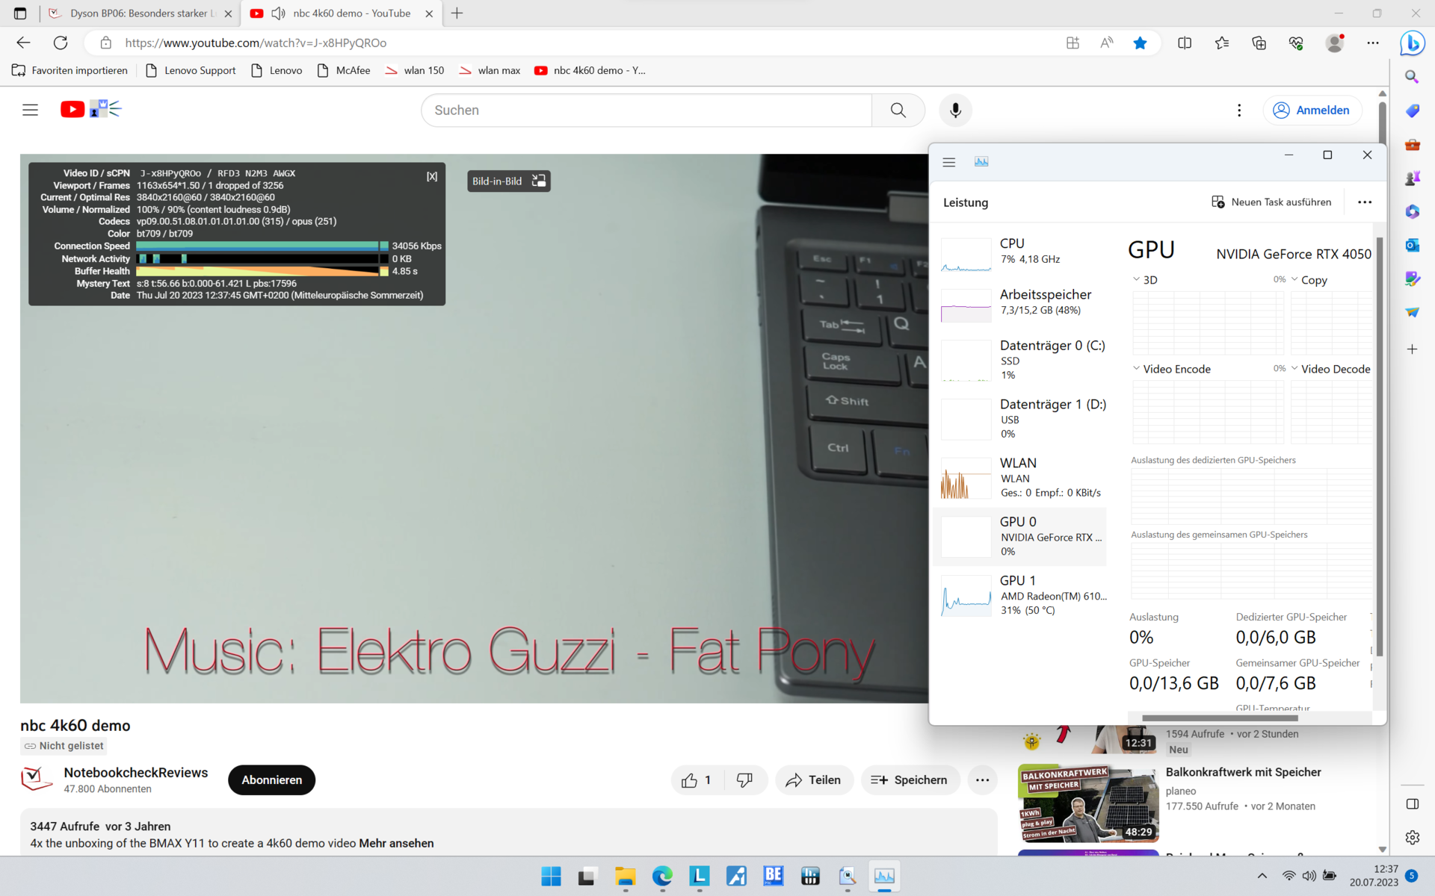Click the Bild-in-Bild picture-in-picture button
The image size is (1435, 896).
(509, 181)
